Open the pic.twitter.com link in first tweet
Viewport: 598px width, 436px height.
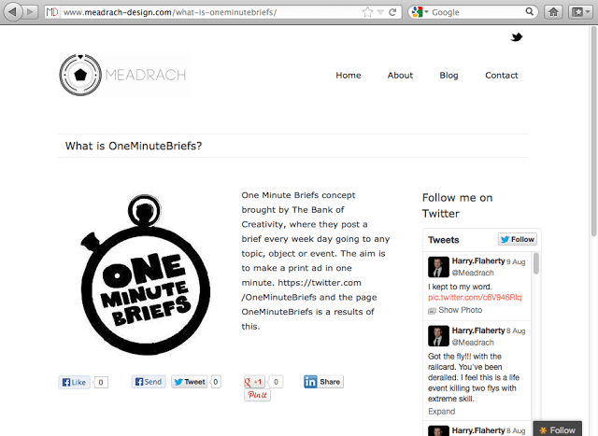[475, 297]
